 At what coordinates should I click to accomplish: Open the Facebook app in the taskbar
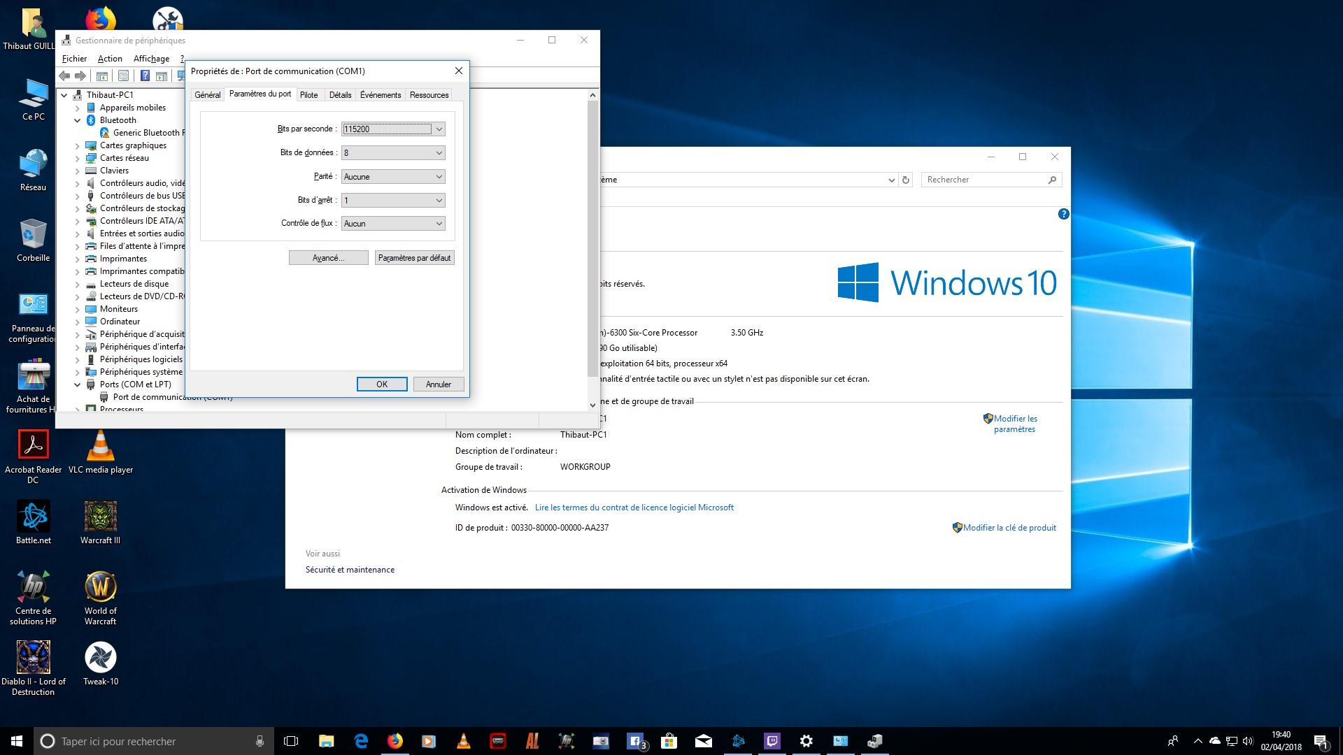click(635, 741)
